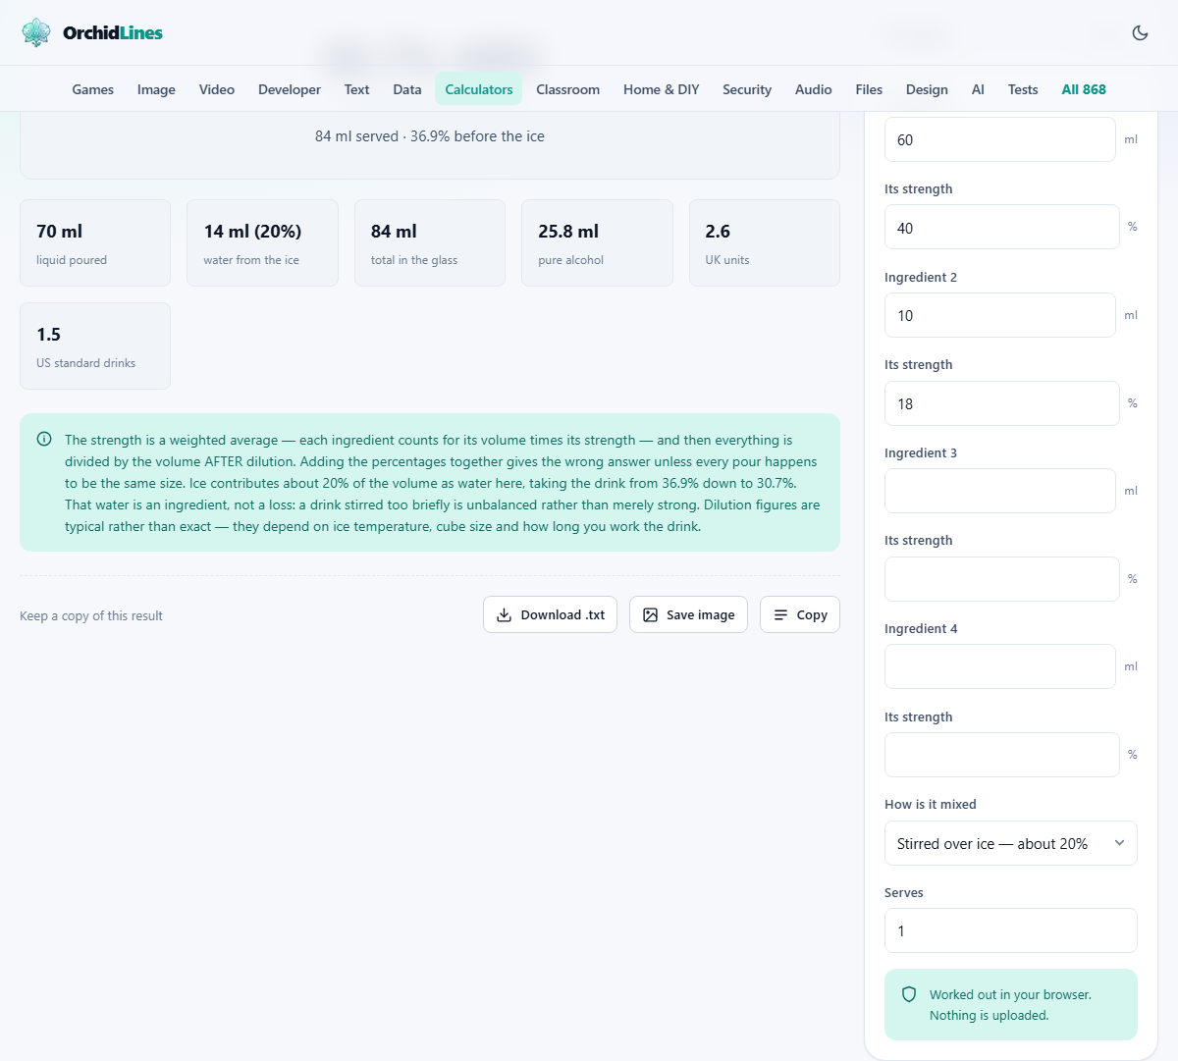Image resolution: width=1178 pixels, height=1061 pixels.
Task: Open the Calculators tab
Action: pos(479,89)
